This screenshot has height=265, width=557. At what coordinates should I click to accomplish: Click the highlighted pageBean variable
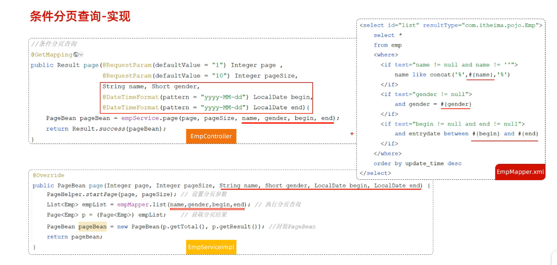(x=93, y=227)
